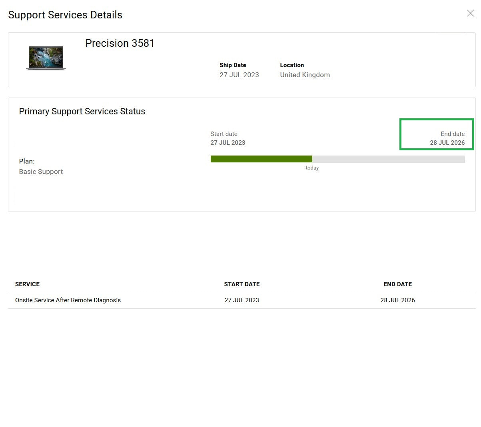Close the Support Services Details dialog
This screenshot has height=427, width=481.
click(x=470, y=14)
